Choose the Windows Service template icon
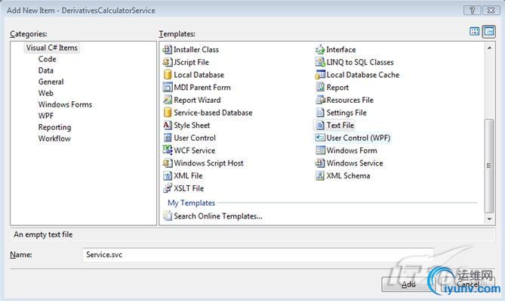The width and height of the screenshot is (505, 301). point(320,163)
